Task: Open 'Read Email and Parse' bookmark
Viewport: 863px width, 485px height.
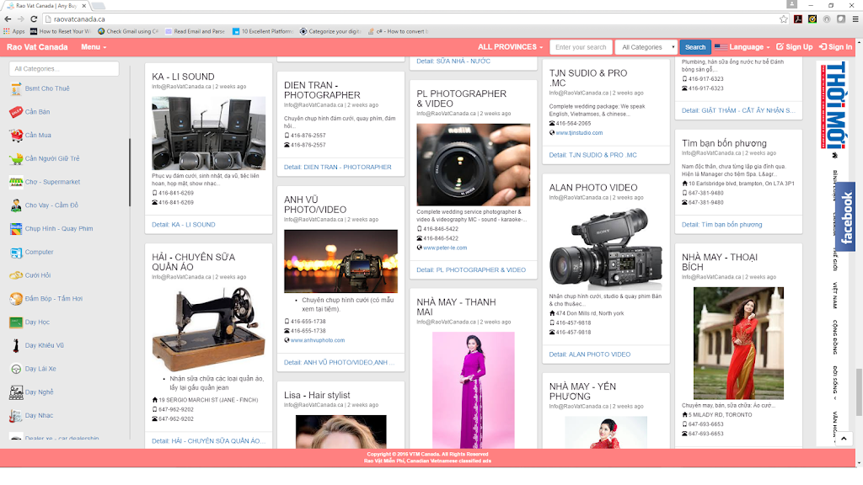Action: coord(195,31)
